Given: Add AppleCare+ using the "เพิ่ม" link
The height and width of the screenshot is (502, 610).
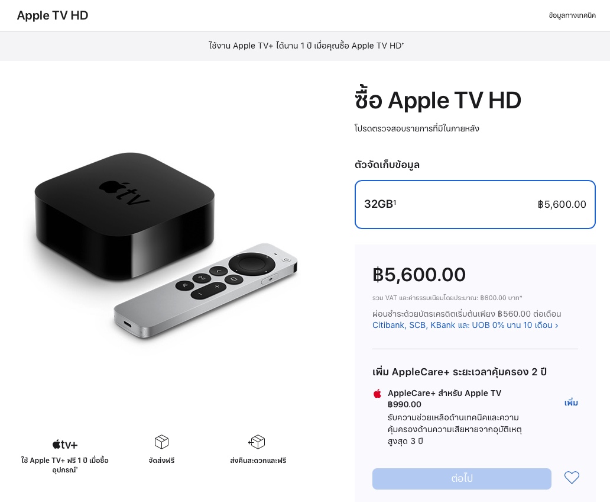Looking at the screenshot, I should point(570,403).
